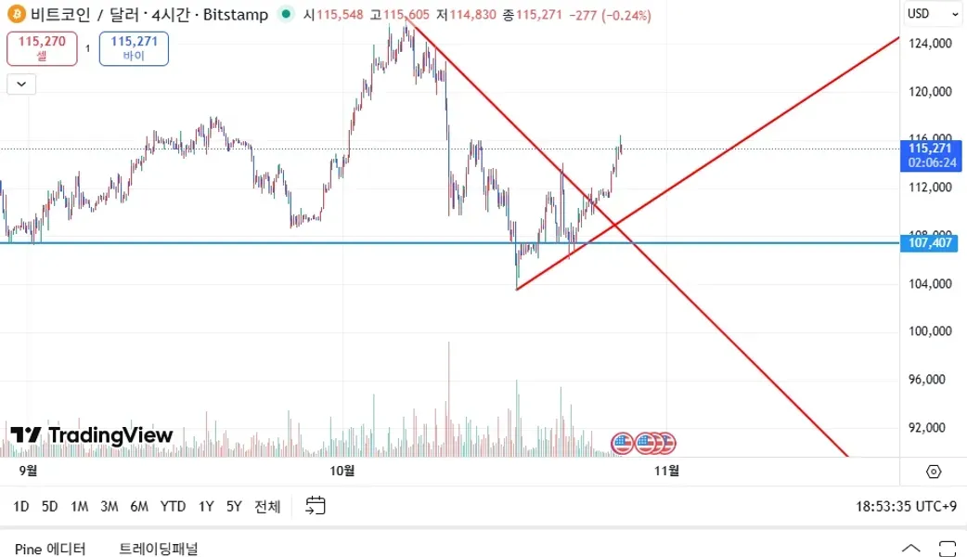This screenshot has height=557, width=967.
Task: Click the 18:53:35 UTC+9 timezone clock
Action: pyautogui.click(x=906, y=506)
